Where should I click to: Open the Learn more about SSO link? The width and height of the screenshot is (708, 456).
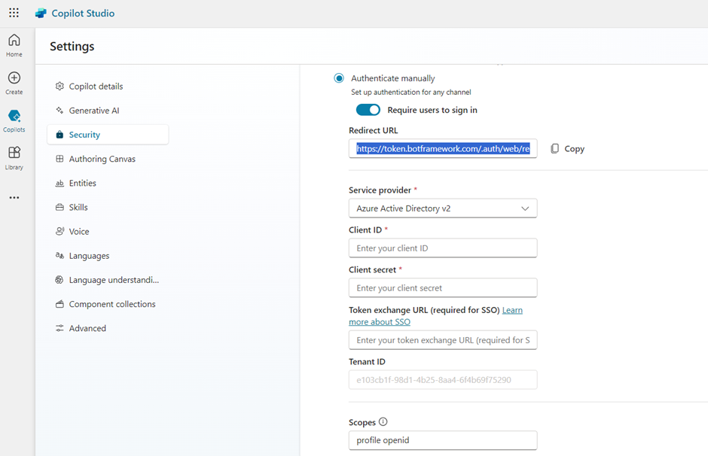tap(512, 310)
